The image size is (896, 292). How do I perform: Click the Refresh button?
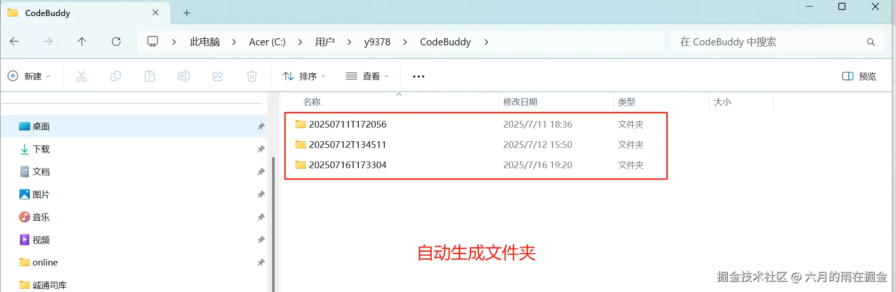coord(116,42)
